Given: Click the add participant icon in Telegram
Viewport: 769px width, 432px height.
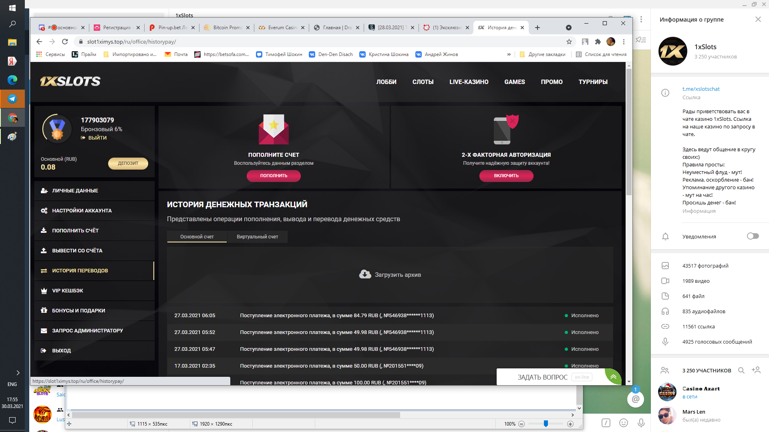Looking at the screenshot, I should tap(756, 370).
